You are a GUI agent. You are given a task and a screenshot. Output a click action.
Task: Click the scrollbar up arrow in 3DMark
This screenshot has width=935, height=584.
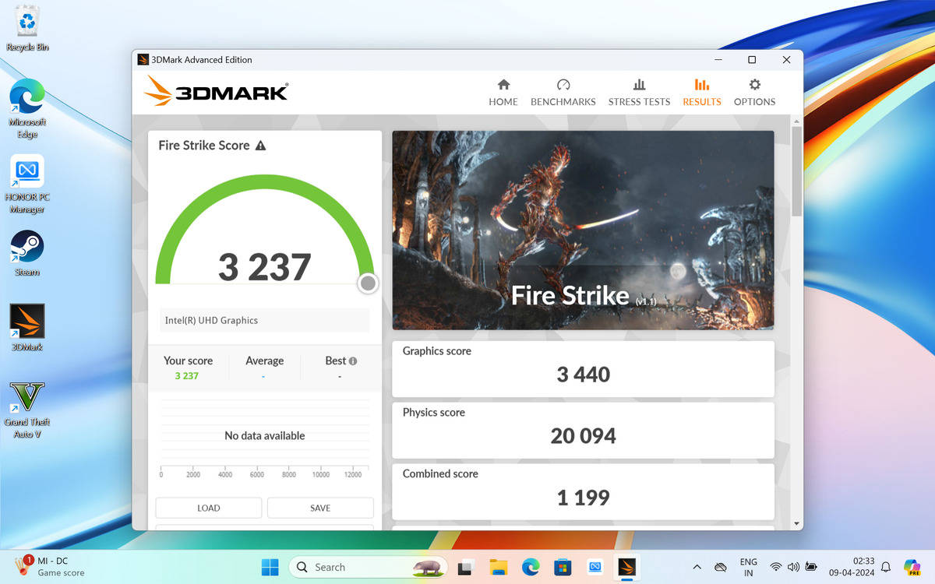pos(796,121)
